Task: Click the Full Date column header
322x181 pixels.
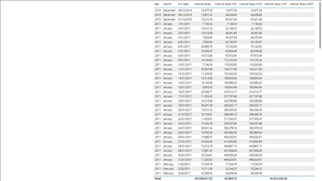Action: pos(183,4)
